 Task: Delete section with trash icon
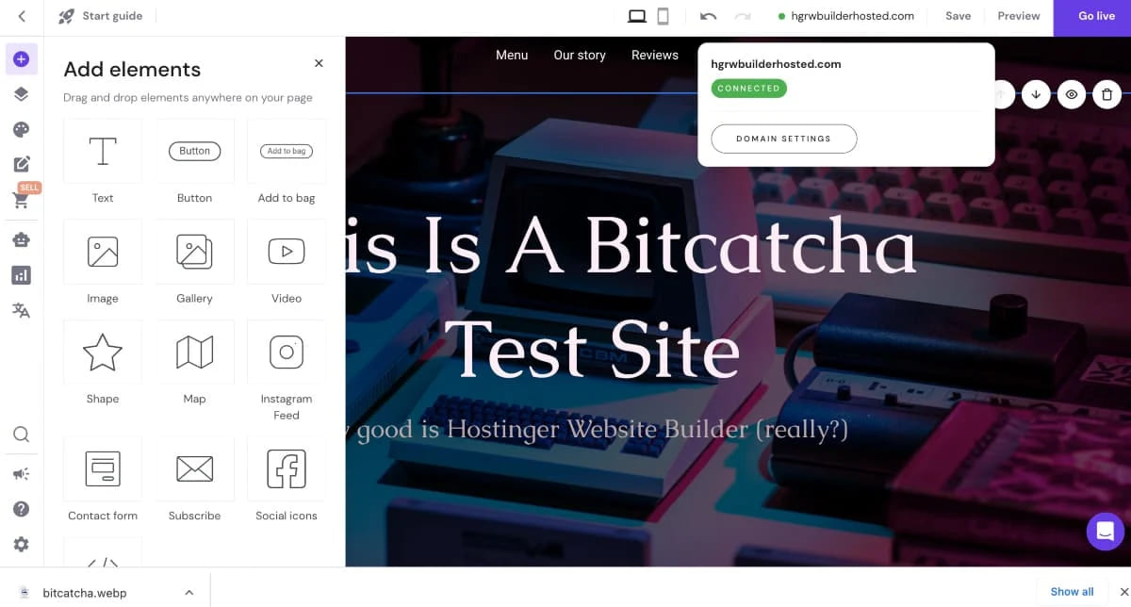1107,94
